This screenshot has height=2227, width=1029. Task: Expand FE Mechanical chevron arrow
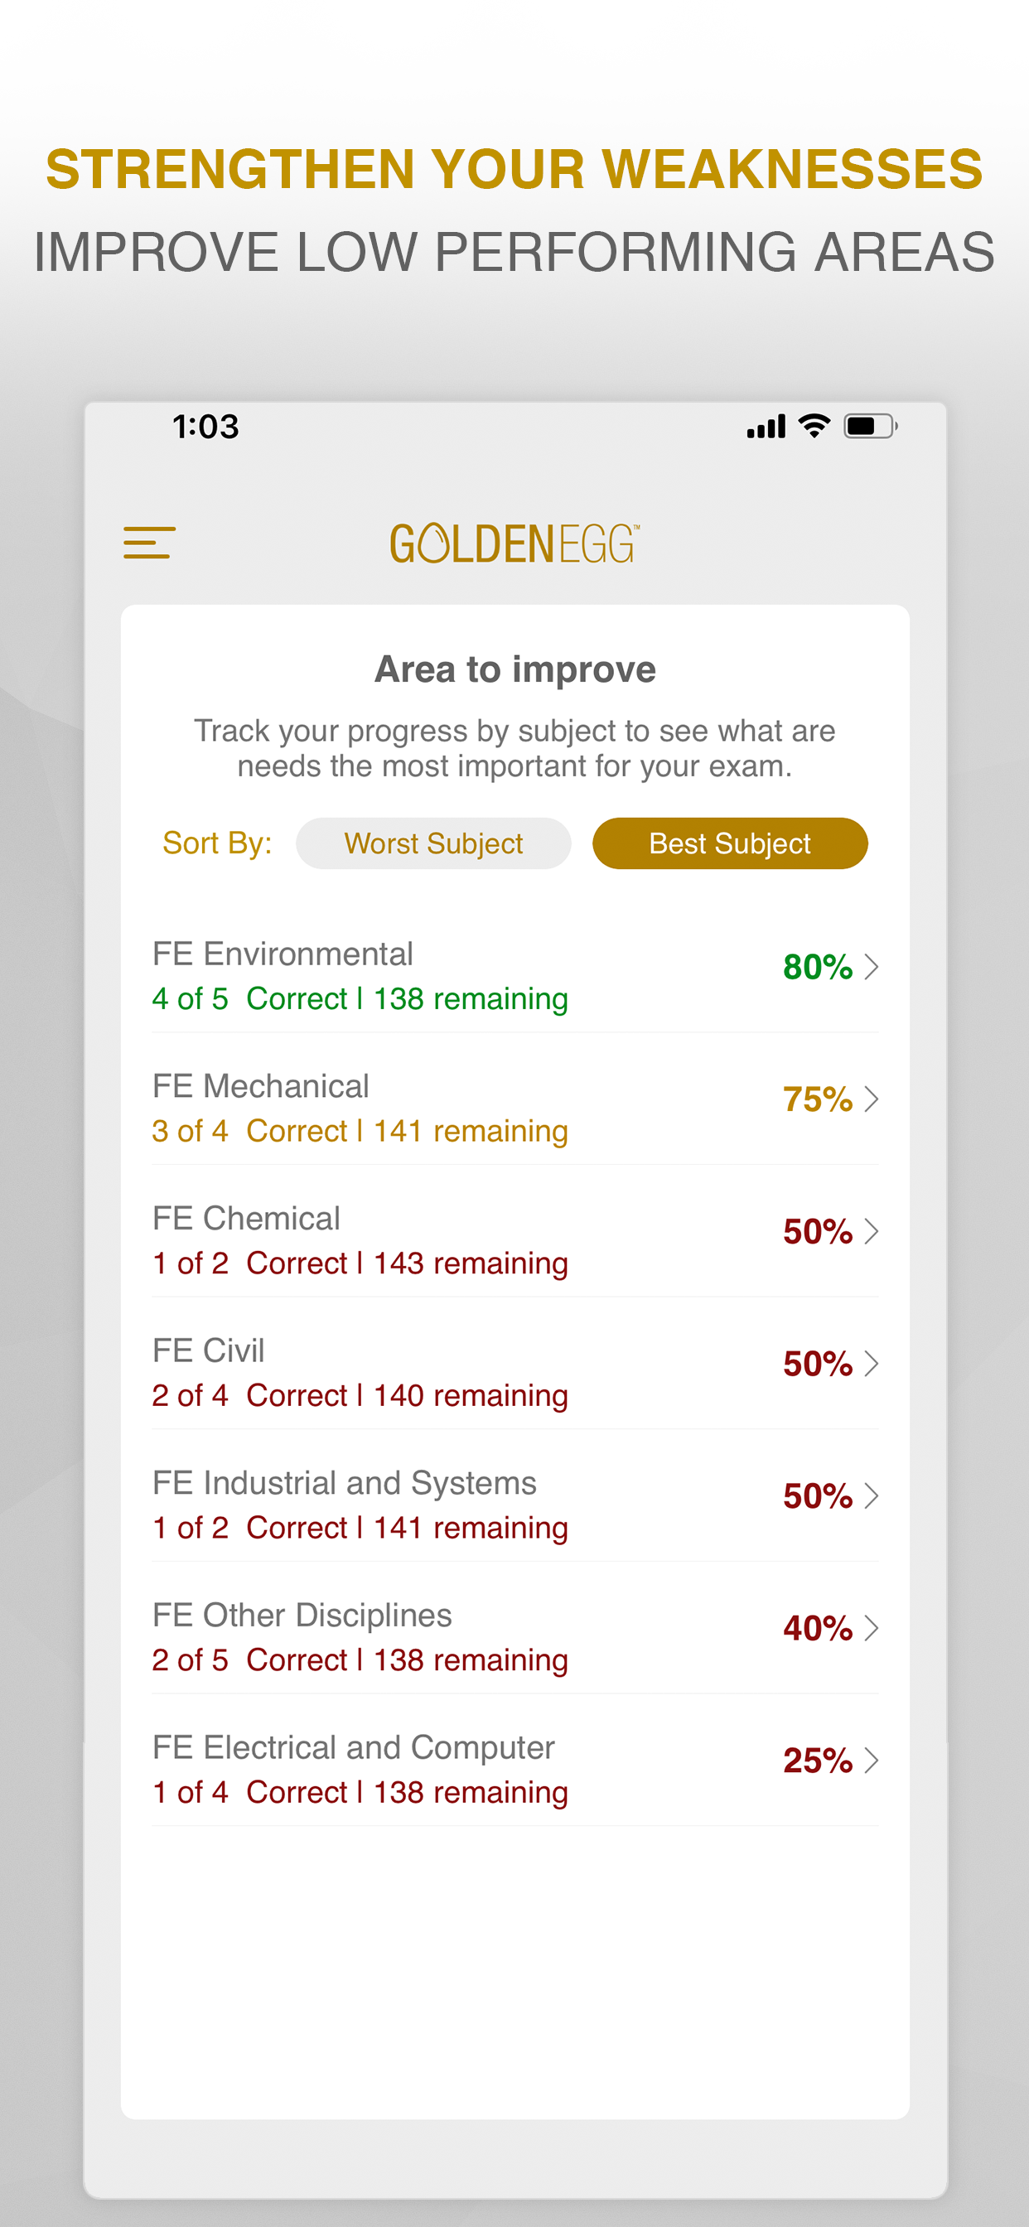(872, 1099)
